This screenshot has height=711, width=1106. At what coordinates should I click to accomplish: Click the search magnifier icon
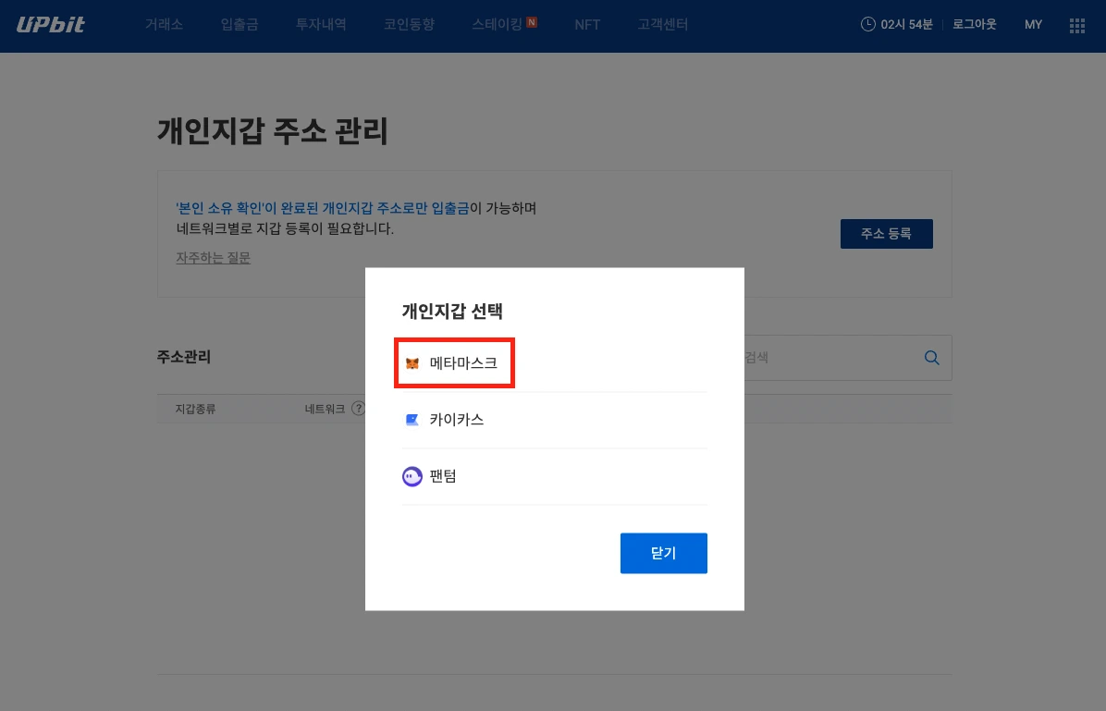click(x=932, y=358)
